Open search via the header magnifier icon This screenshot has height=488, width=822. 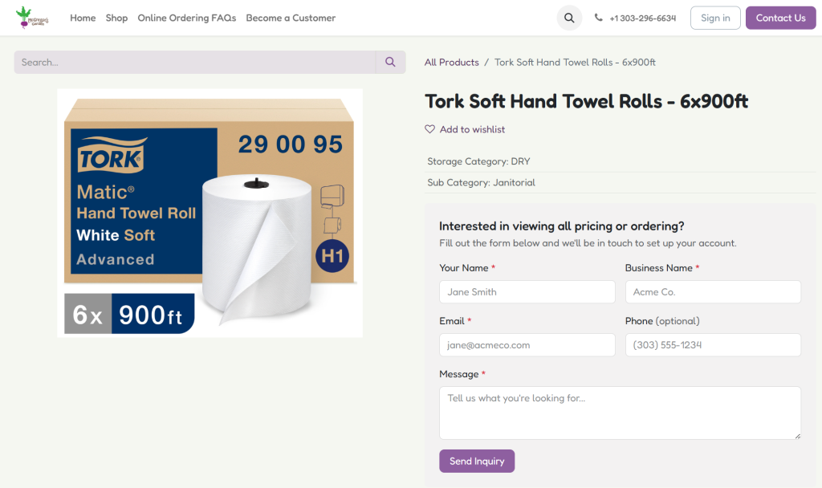569,18
